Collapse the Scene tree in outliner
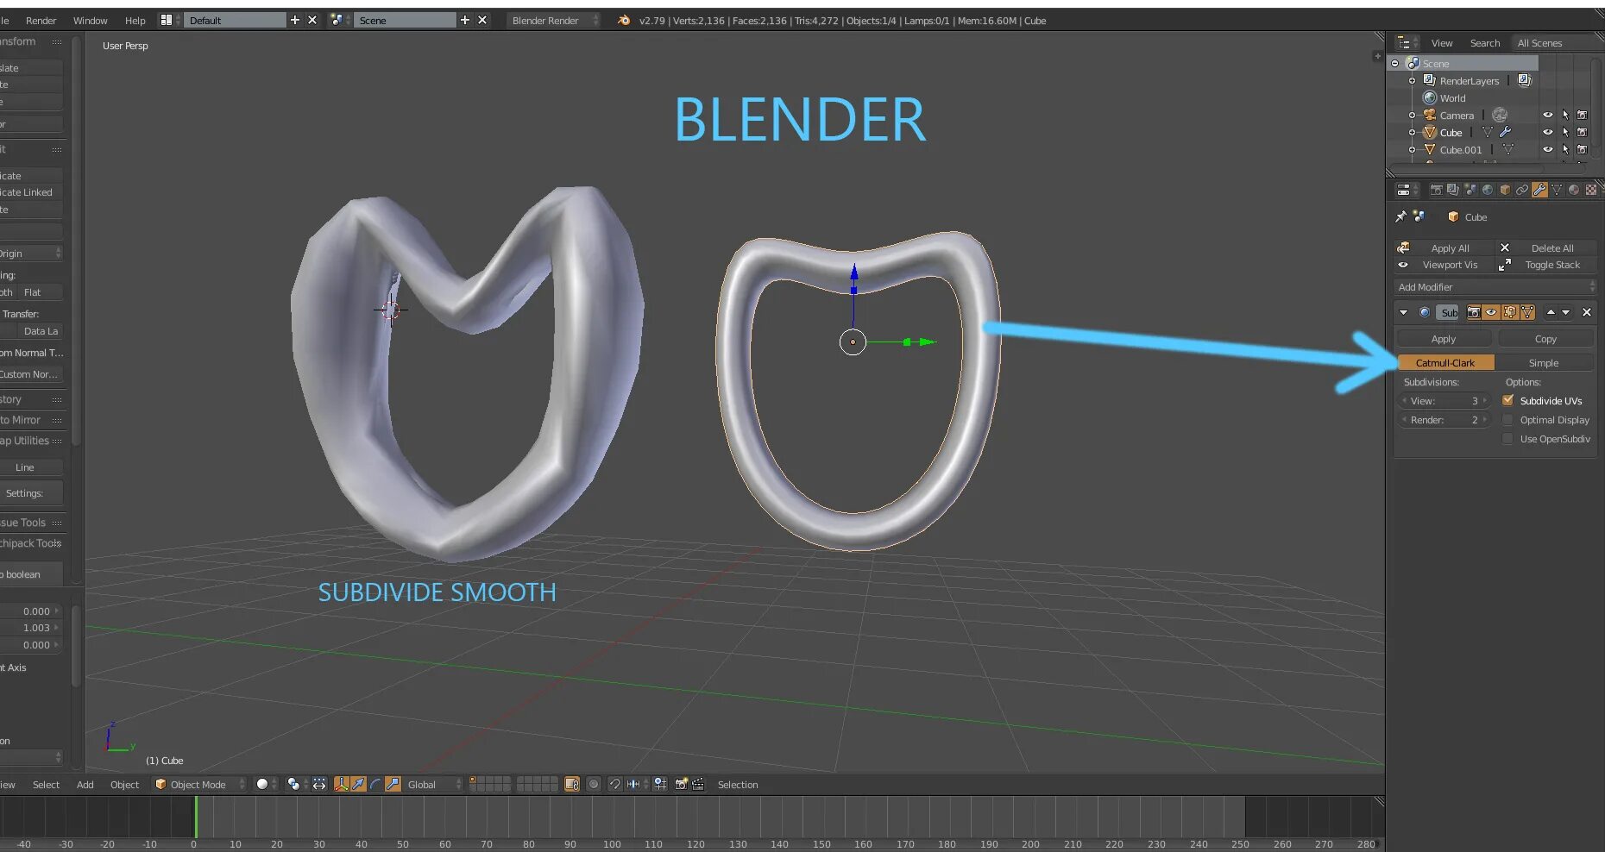The height and width of the screenshot is (852, 1605). pos(1394,64)
